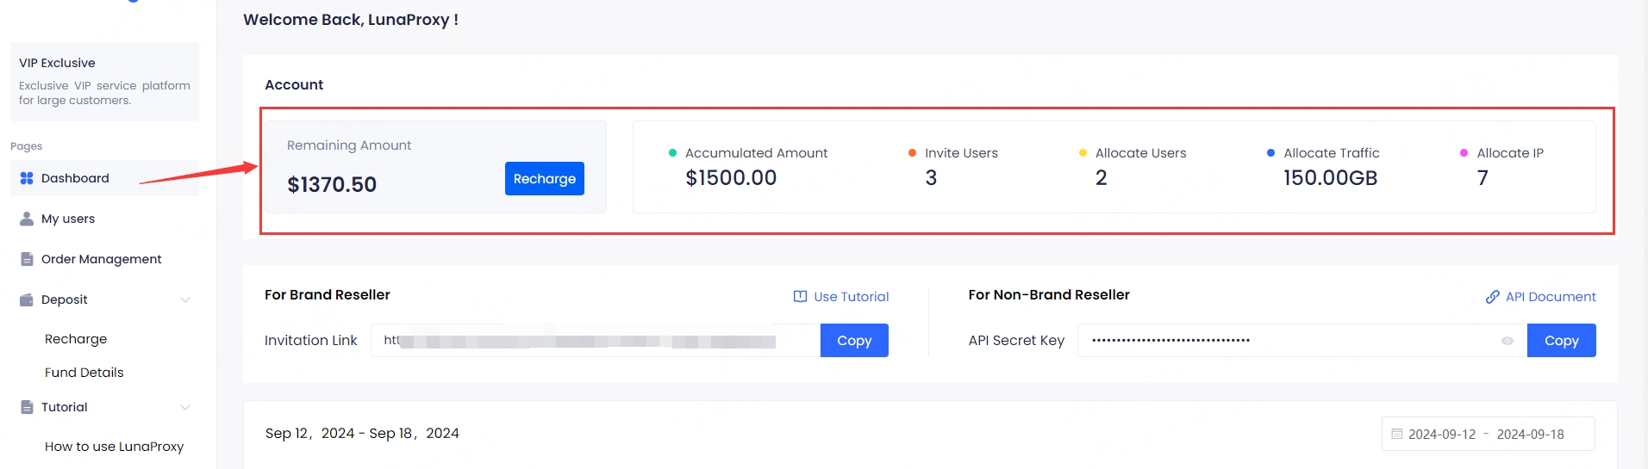Image resolution: width=1648 pixels, height=469 pixels.
Task: Collapse the Deposit menu chevron
Action: click(185, 299)
